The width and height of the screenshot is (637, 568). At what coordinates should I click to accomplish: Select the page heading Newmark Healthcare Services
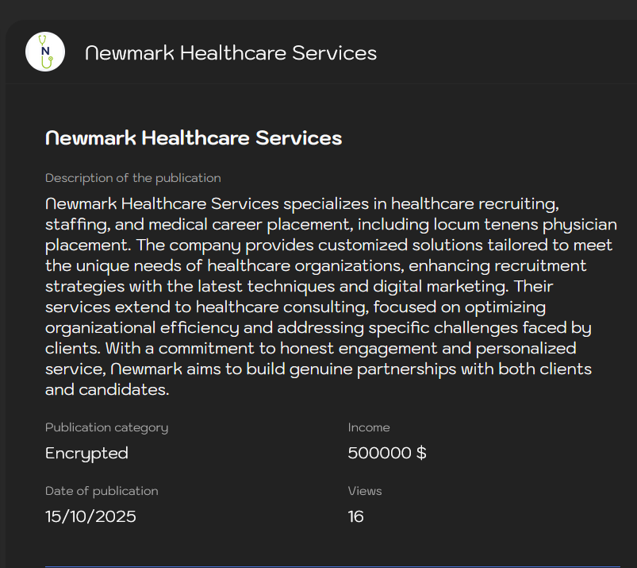[193, 137]
